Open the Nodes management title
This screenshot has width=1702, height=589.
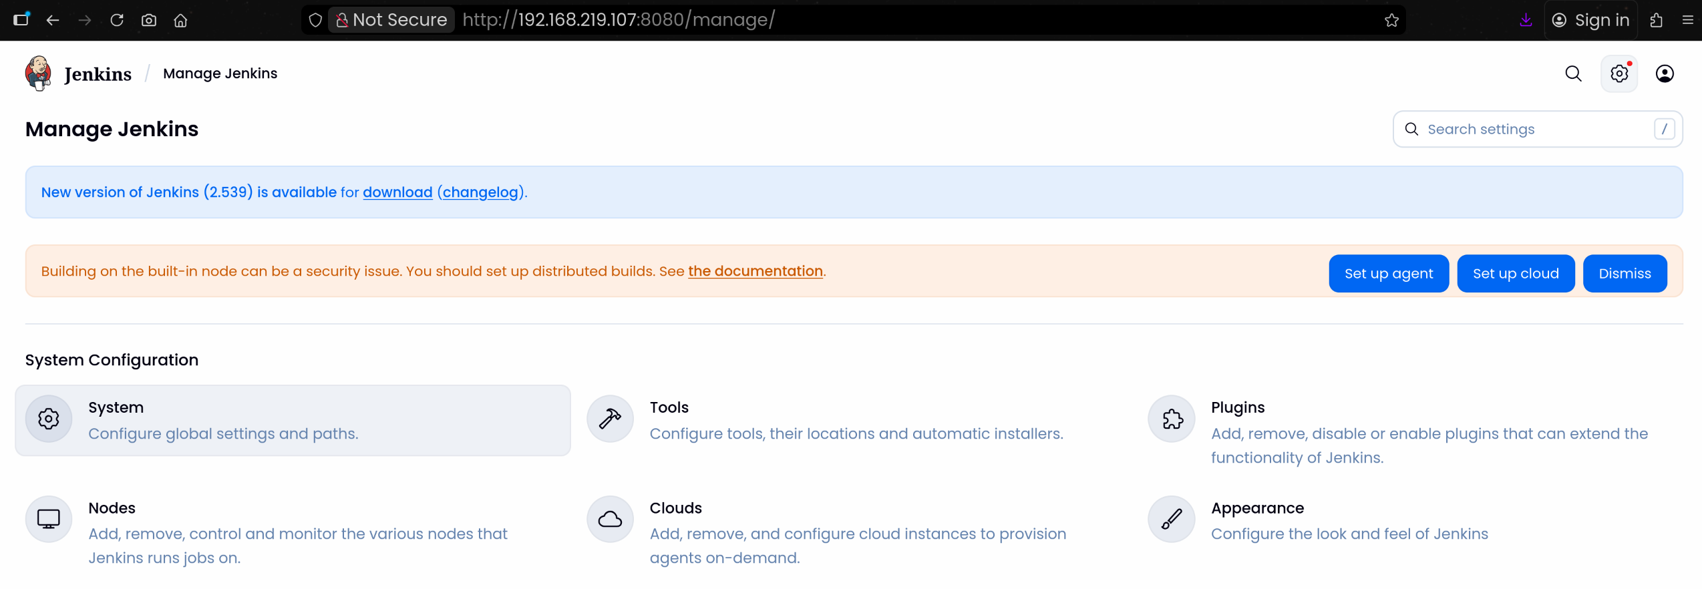(112, 508)
